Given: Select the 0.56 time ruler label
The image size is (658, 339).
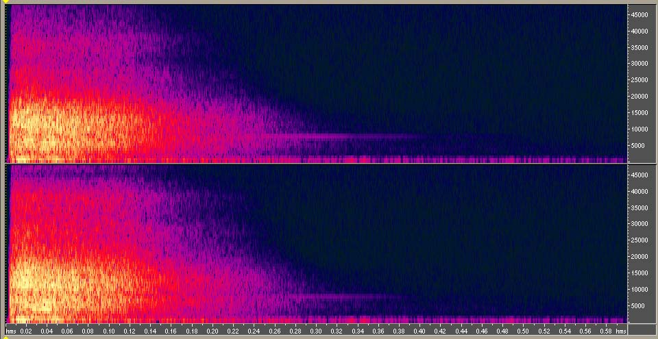Looking at the screenshot, I should (585, 331).
